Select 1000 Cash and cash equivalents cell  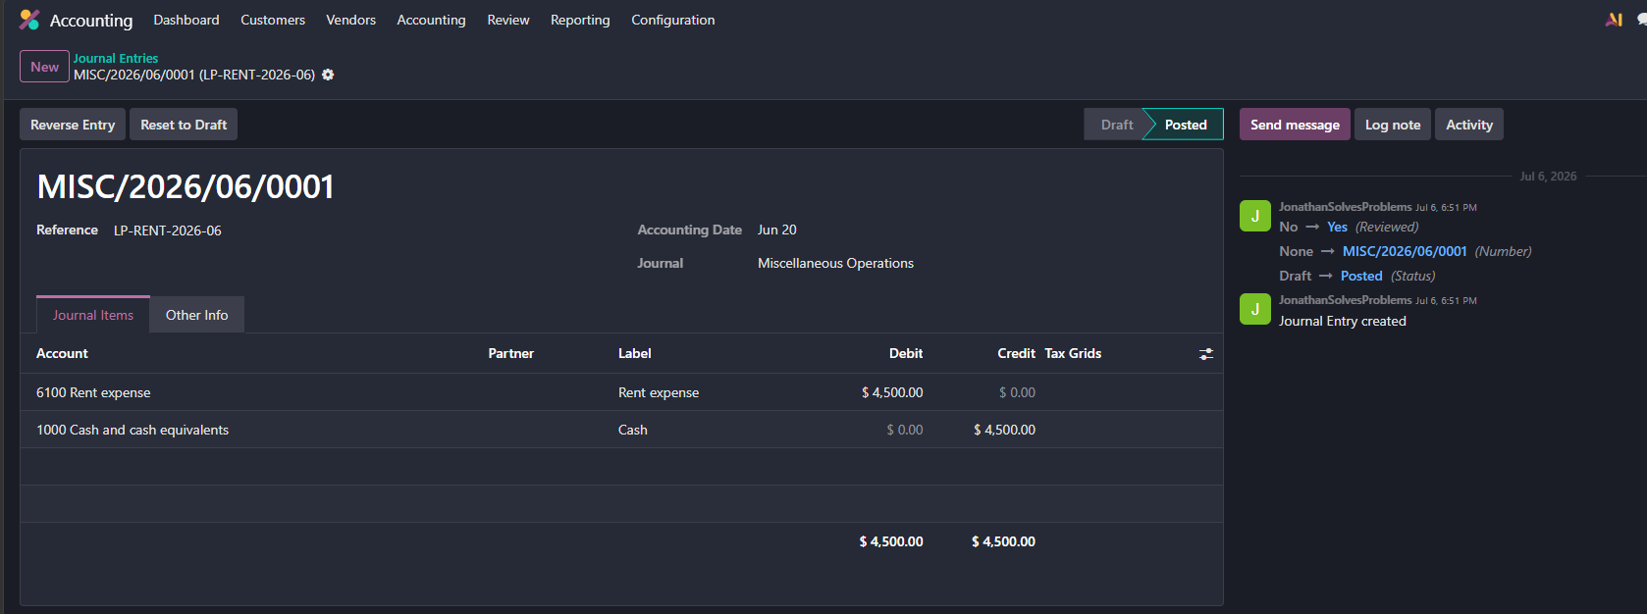133,430
